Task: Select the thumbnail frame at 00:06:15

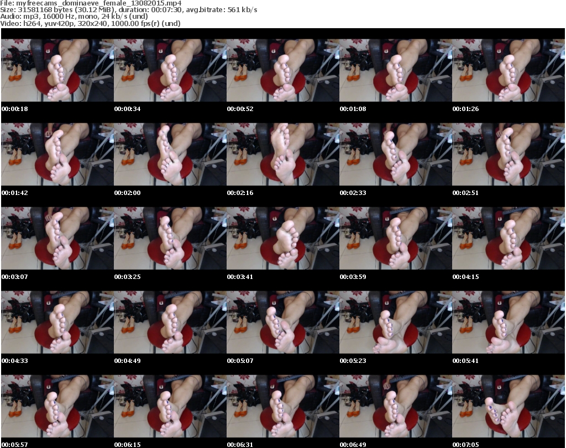Action: (170, 407)
